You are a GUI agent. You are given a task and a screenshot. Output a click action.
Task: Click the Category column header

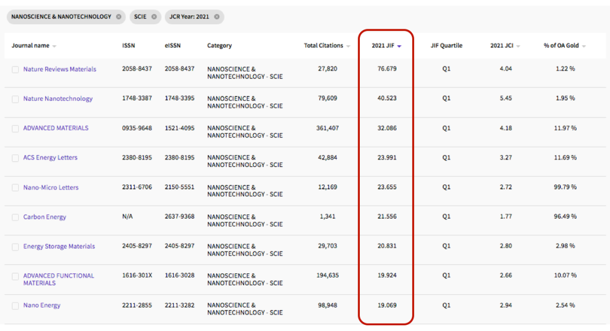[219, 46]
